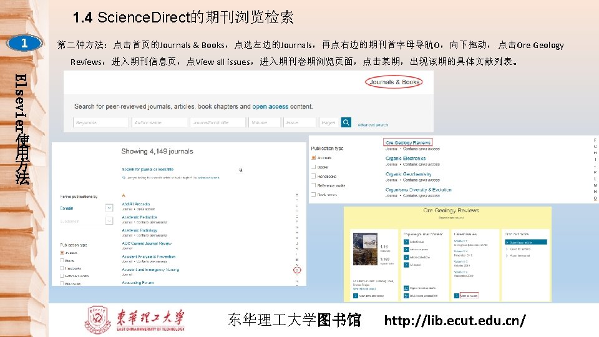599x337 pixels.
Task: Open Accident and Emergency Nursing link
Action: (150, 270)
